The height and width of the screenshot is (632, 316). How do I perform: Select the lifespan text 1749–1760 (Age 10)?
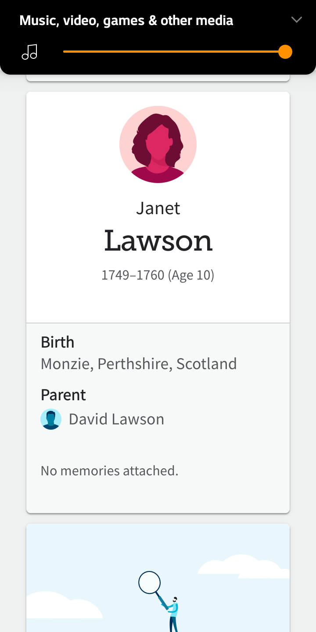coord(158,275)
